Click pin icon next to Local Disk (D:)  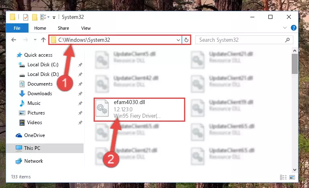(80, 74)
